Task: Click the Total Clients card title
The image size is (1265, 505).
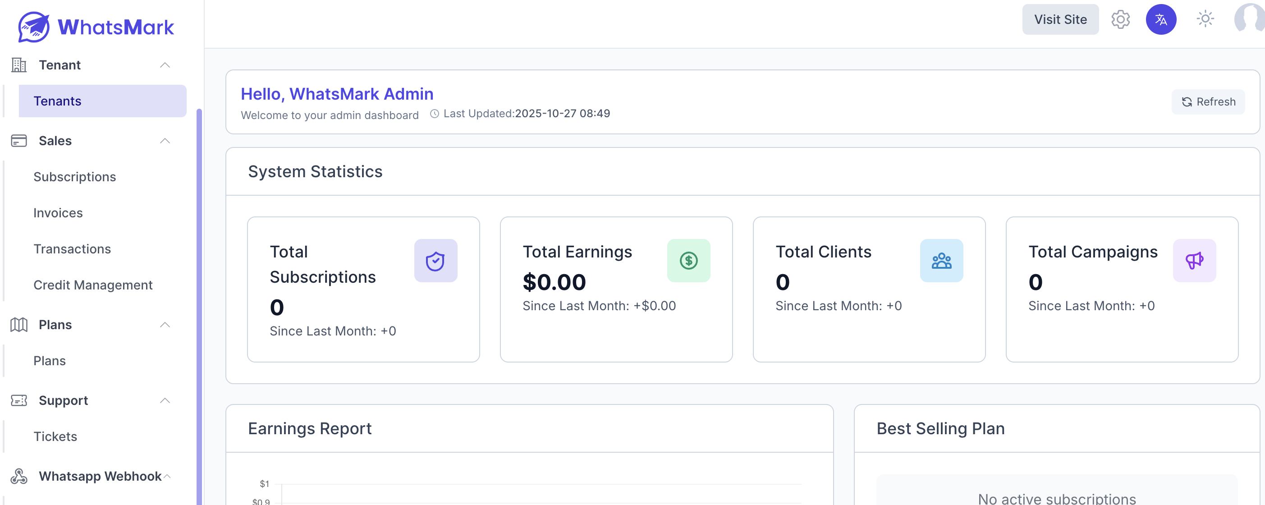Action: pyautogui.click(x=824, y=252)
